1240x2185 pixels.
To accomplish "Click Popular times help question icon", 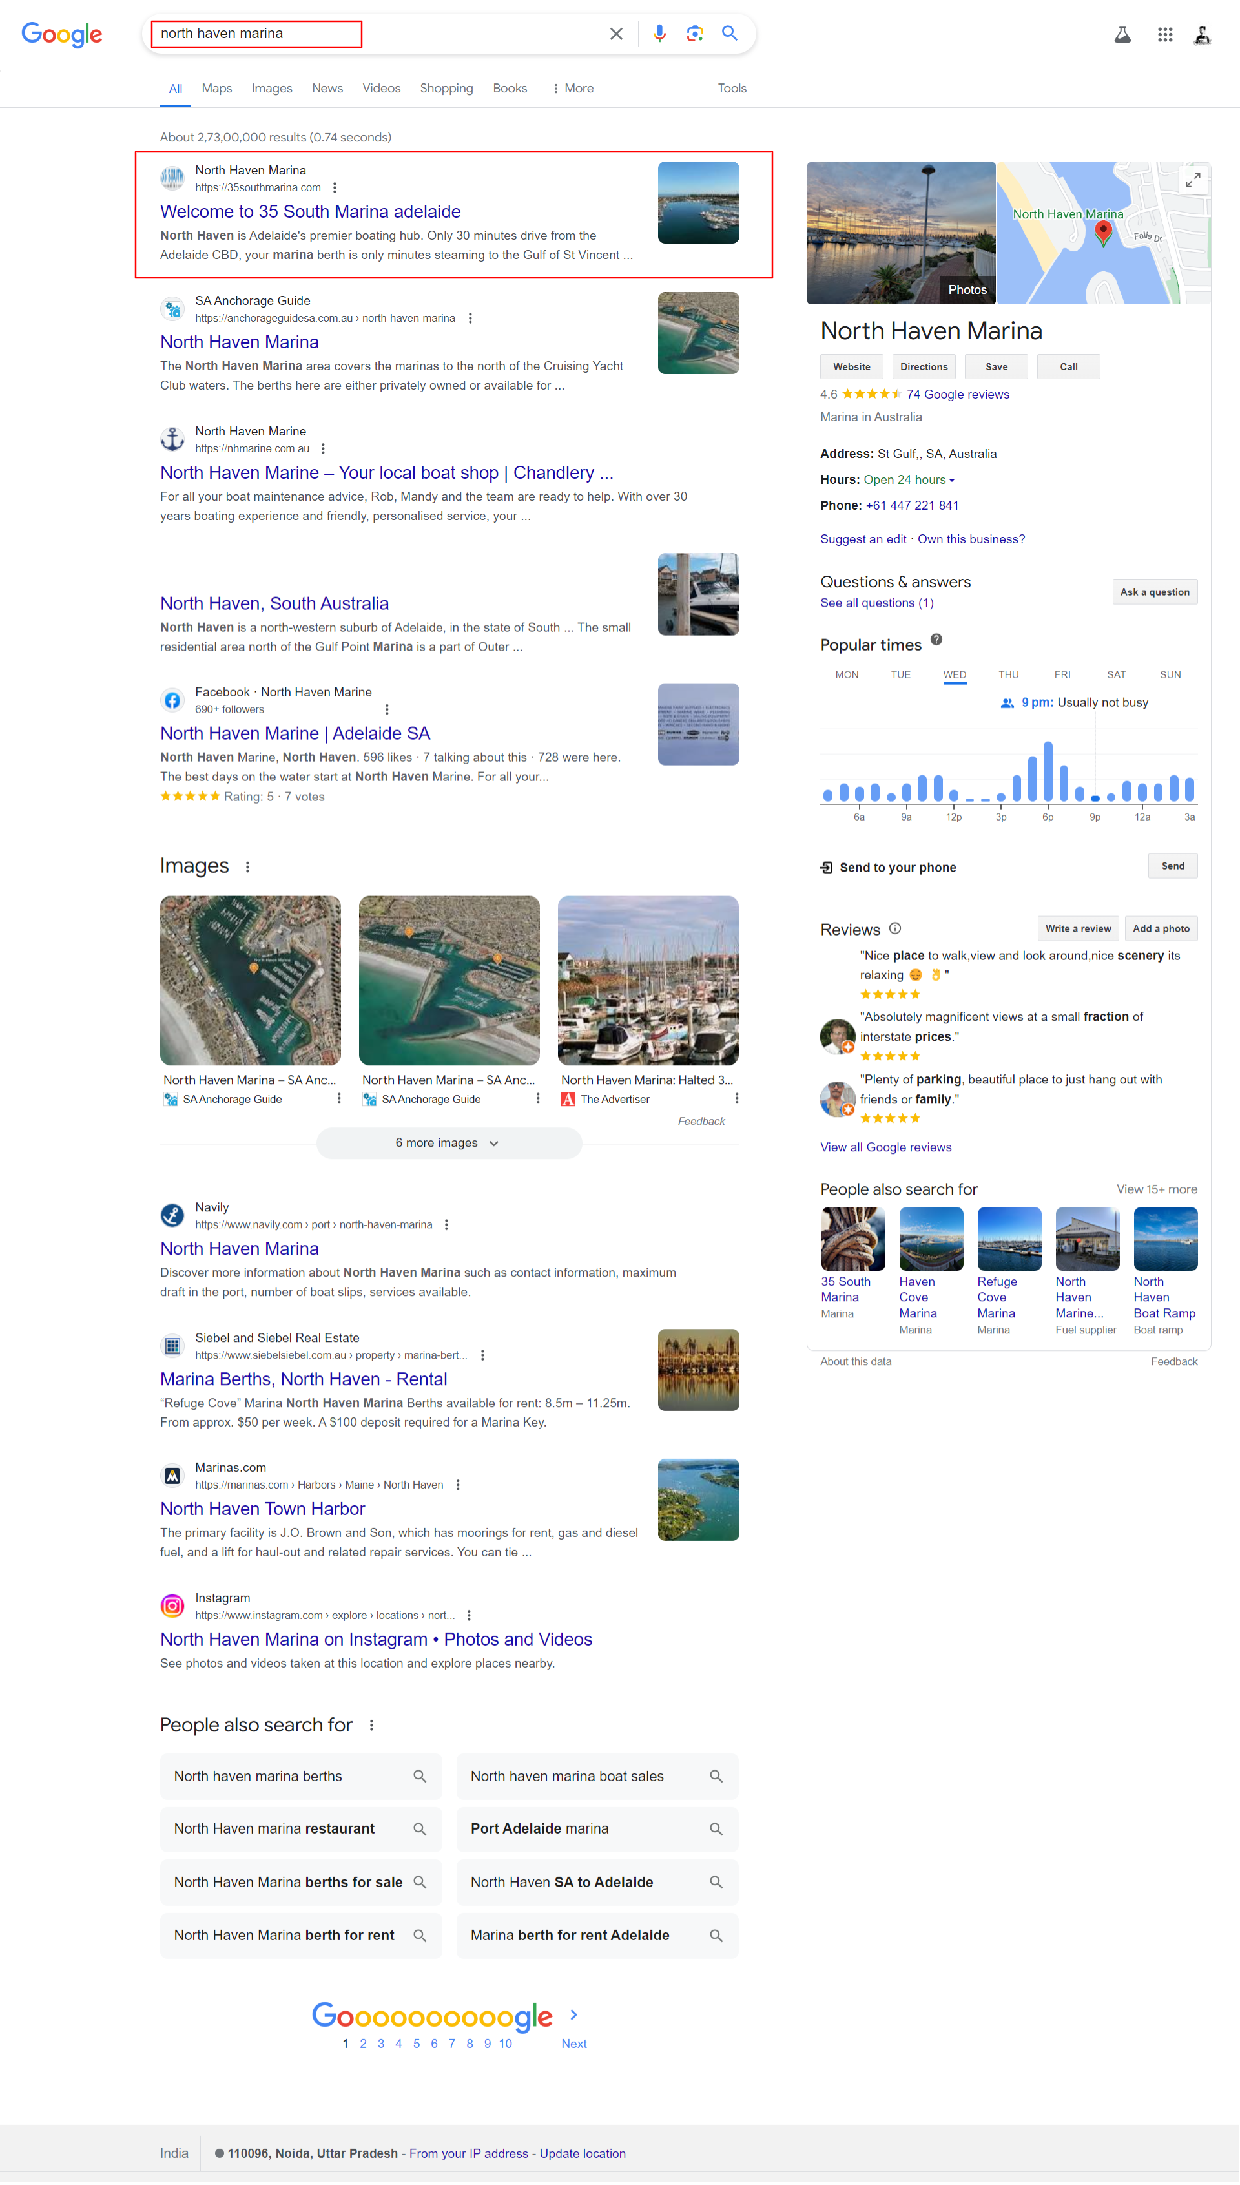I will pyautogui.click(x=936, y=640).
